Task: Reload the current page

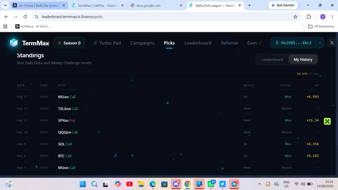Action: point(25,16)
